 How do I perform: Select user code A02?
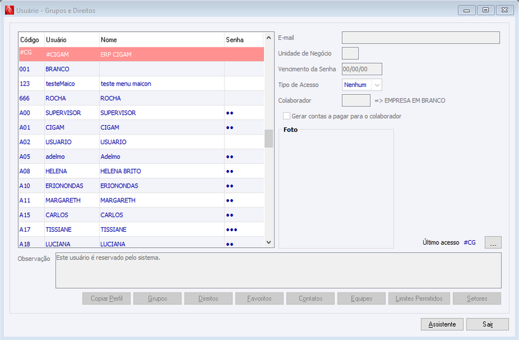(25, 142)
